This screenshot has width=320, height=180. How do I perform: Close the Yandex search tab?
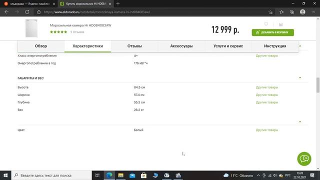click(x=54, y=3)
